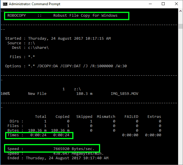The width and height of the screenshot is (183, 165).
Task: Click the Source path 'z:\'
Action: point(31,43)
